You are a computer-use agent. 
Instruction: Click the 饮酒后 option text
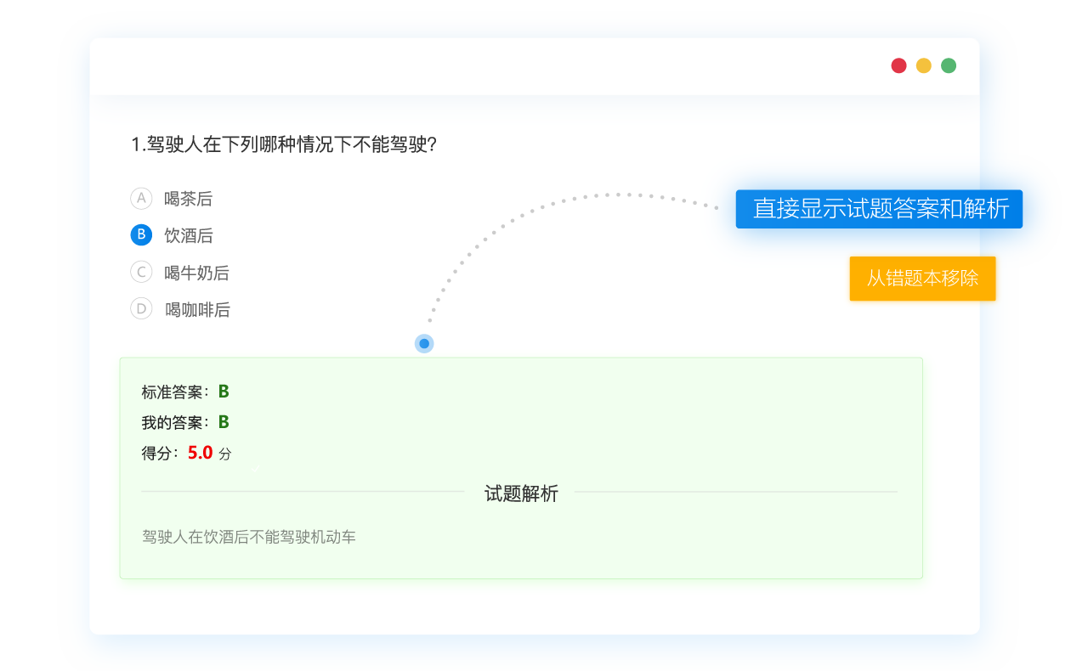(x=188, y=235)
